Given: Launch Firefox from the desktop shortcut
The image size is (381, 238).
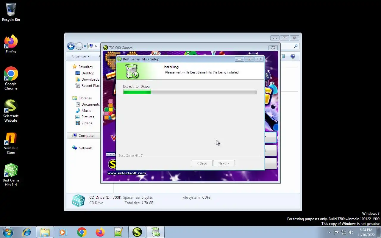Looking at the screenshot, I should tap(11, 44).
